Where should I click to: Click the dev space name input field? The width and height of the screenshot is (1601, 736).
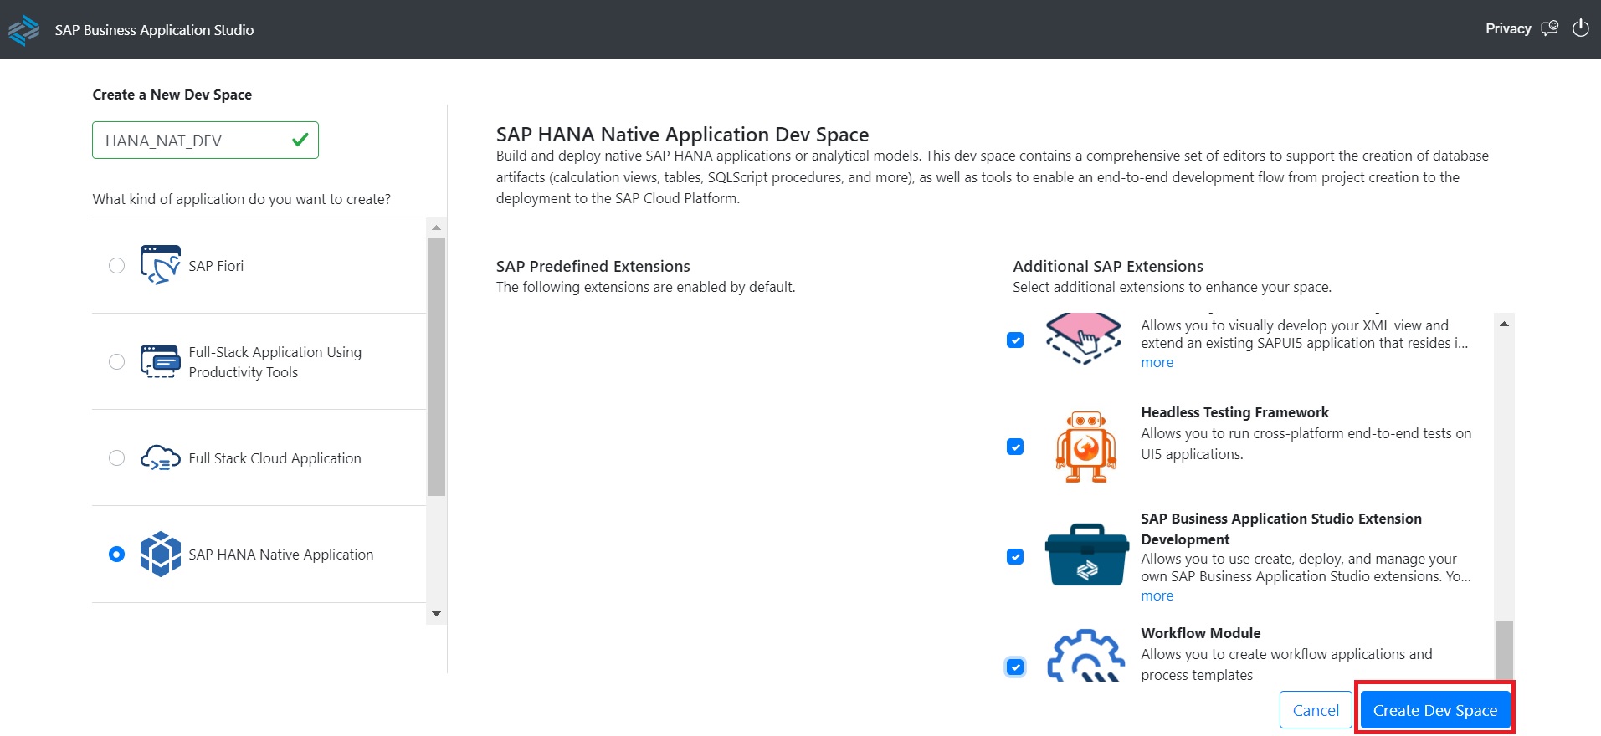pyautogui.click(x=192, y=141)
